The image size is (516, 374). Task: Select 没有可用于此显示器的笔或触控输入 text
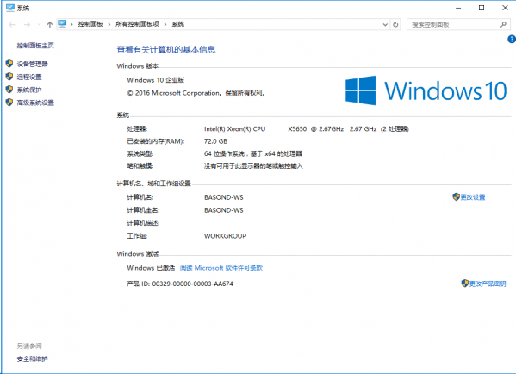(253, 166)
